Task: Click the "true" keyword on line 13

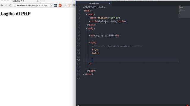Action: (x=95, y=50)
